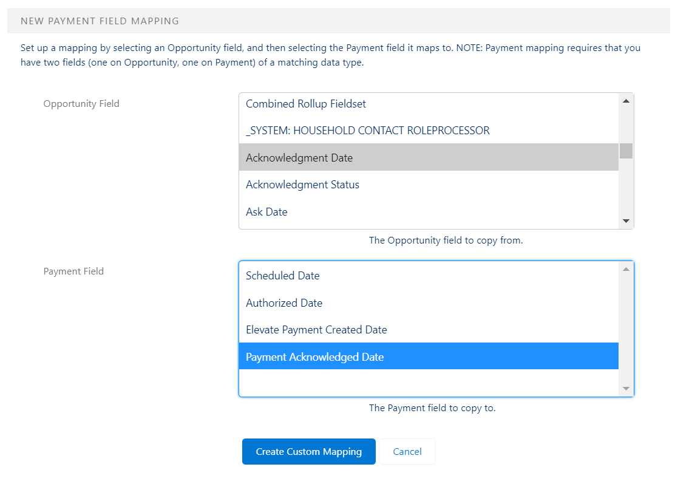The height and width of the screenshot is (481, 675).
Task: Select Combined Rollup Fieldset in Opportunity list
Action: 306,104
